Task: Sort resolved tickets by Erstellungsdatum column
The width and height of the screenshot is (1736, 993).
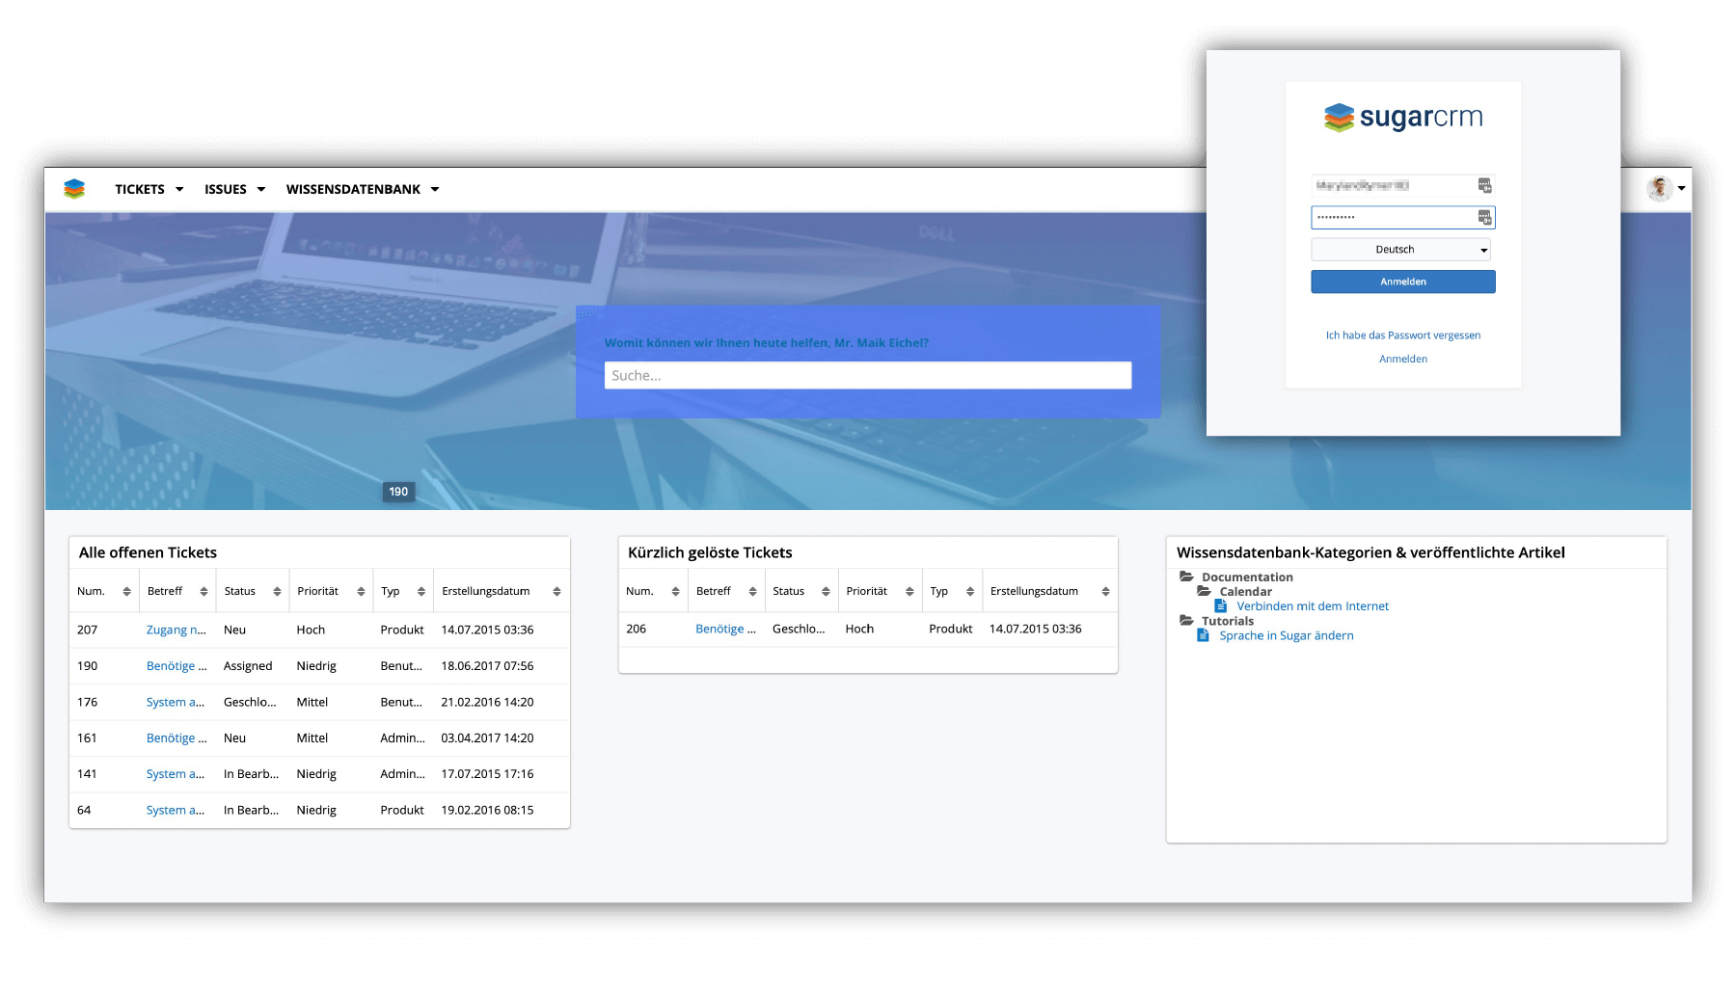Action: (x=1105, y=592)
